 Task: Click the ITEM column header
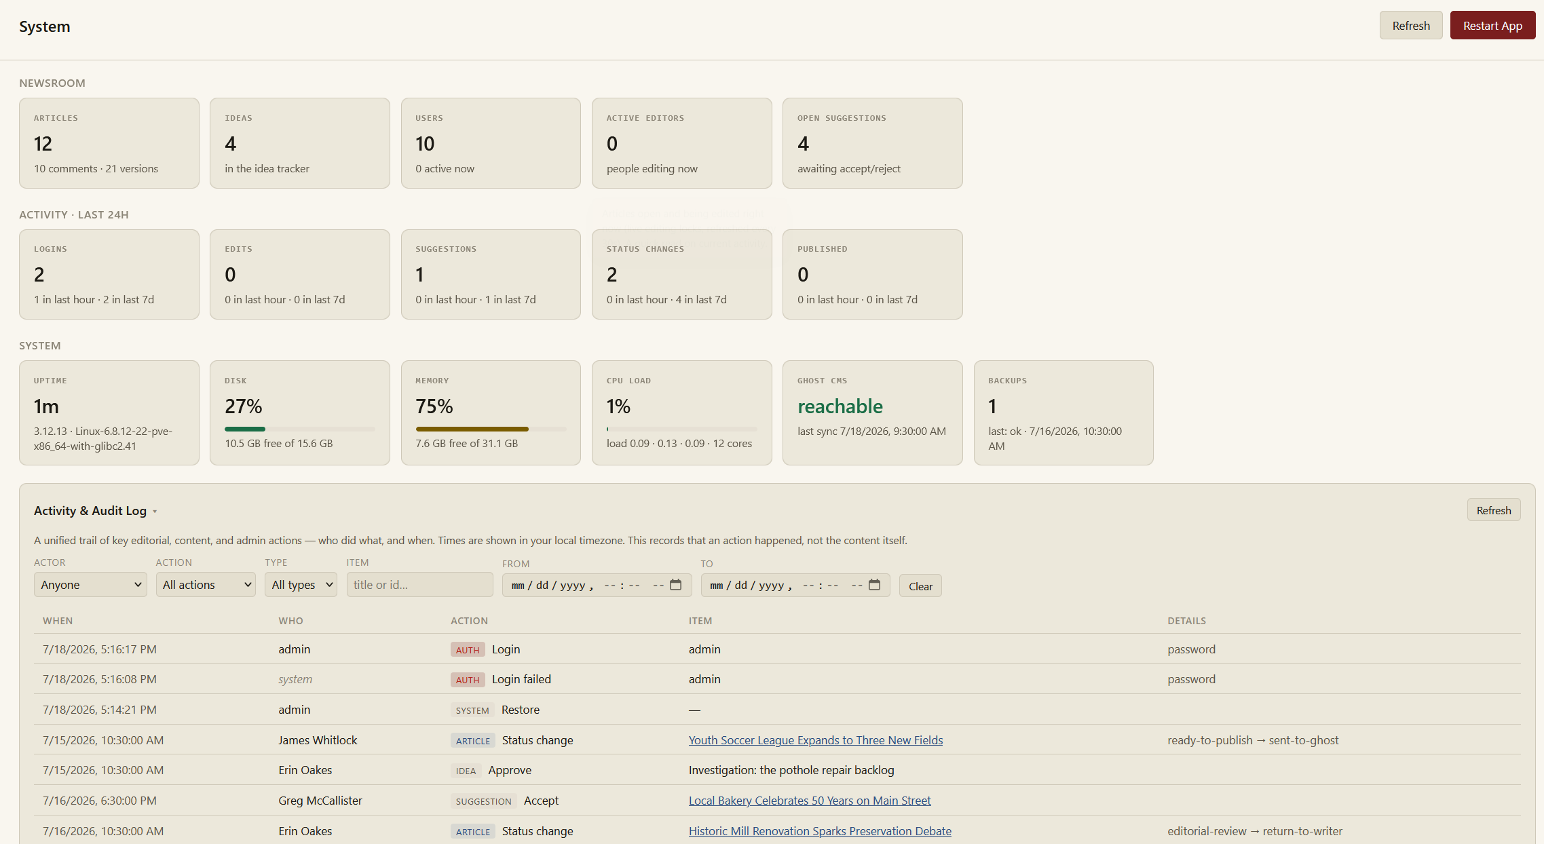tap(700, 621)
